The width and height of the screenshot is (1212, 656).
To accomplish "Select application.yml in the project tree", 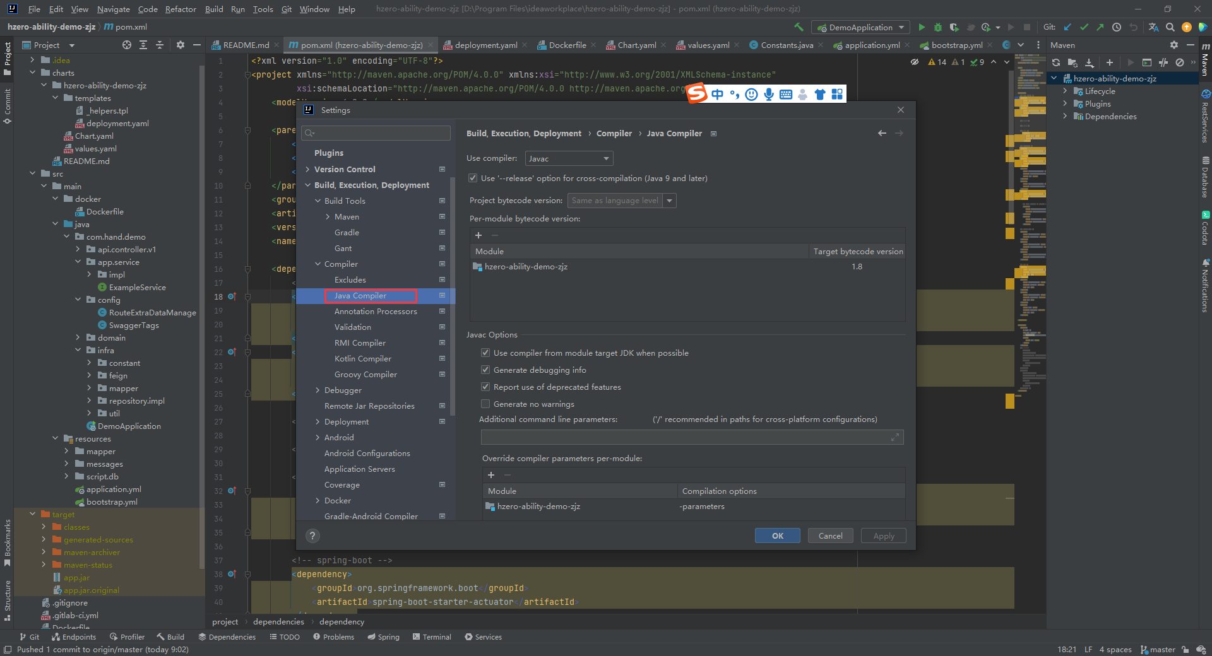I will (x=114, y=489).
